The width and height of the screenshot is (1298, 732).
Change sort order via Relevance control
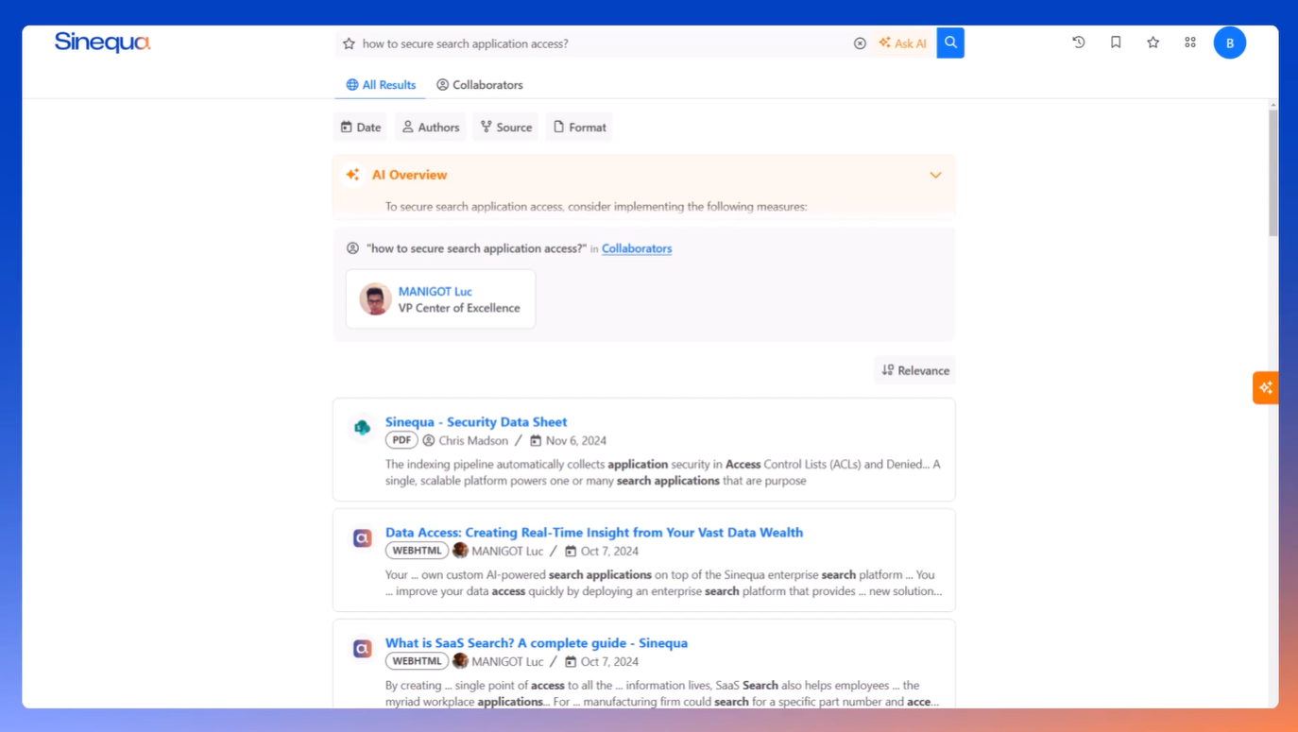point(914,369)
